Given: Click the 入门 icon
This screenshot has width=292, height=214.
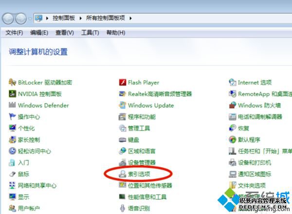Looking at the screenshot, I should pyautogui.click(x=12, y=162).
